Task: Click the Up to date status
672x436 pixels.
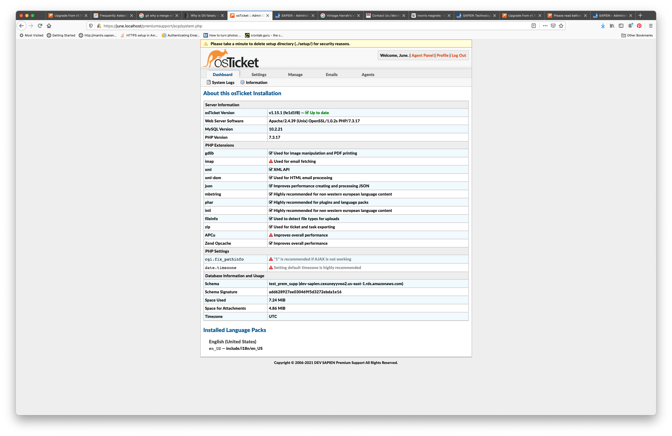Action: [317, 113]
